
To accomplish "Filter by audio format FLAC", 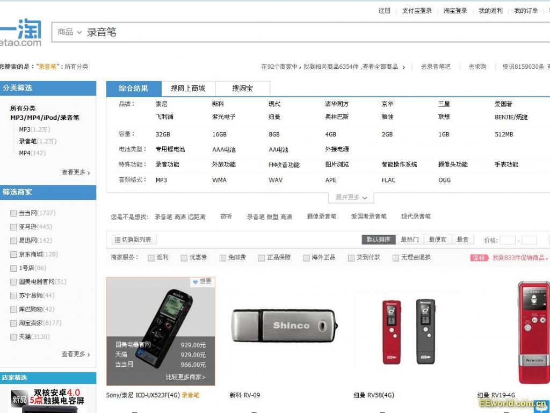I will click(388, 180).
